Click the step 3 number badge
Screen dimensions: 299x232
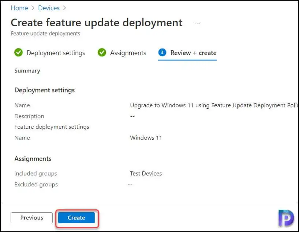pyautogui.click(x=162, y=52)
